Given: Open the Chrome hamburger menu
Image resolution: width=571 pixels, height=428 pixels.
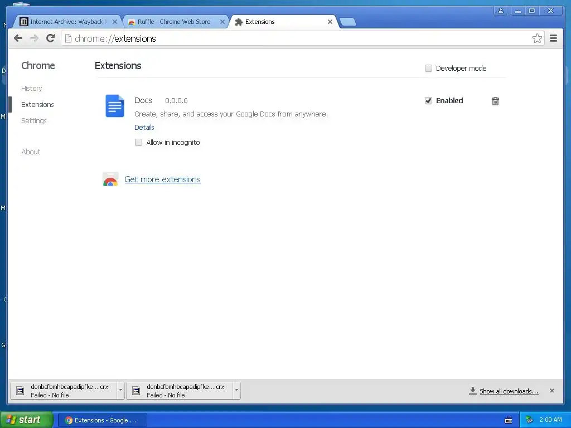Looking at the screenshot, I should pyautogui.click(x=553, y=38).
